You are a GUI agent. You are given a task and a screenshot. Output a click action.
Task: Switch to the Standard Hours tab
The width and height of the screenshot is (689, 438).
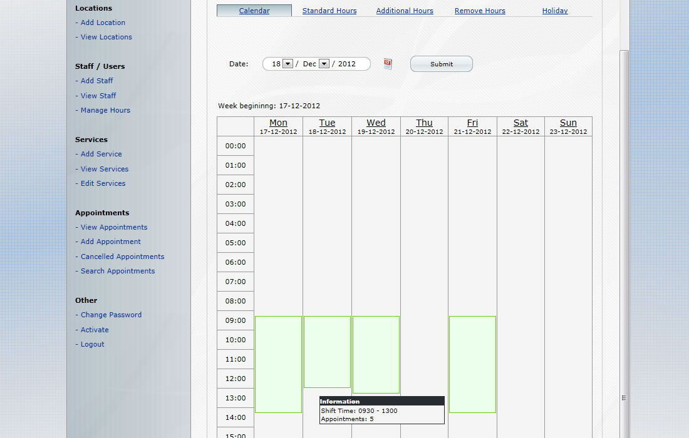point(329,11)
